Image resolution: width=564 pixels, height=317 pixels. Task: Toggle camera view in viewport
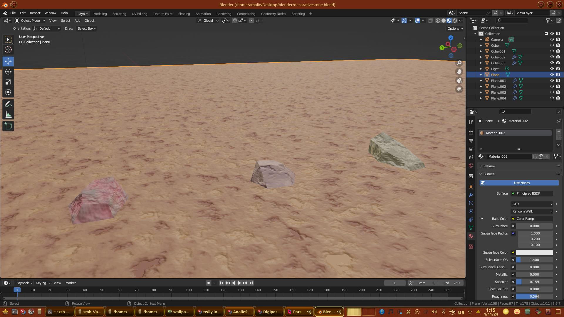click(459, 80)
